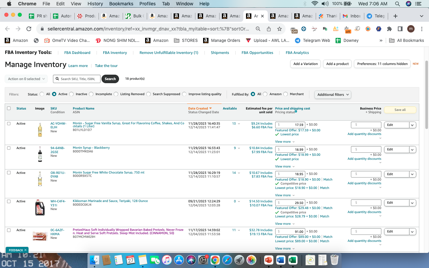The height and width of the screenshot is (268, 429).
Task: Open the 'History' menu in menu bar
Action: [x=95, y=4]
